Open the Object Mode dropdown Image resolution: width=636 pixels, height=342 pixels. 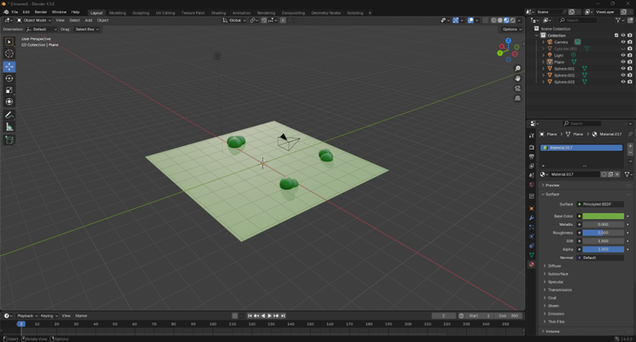tap(37, 20)
